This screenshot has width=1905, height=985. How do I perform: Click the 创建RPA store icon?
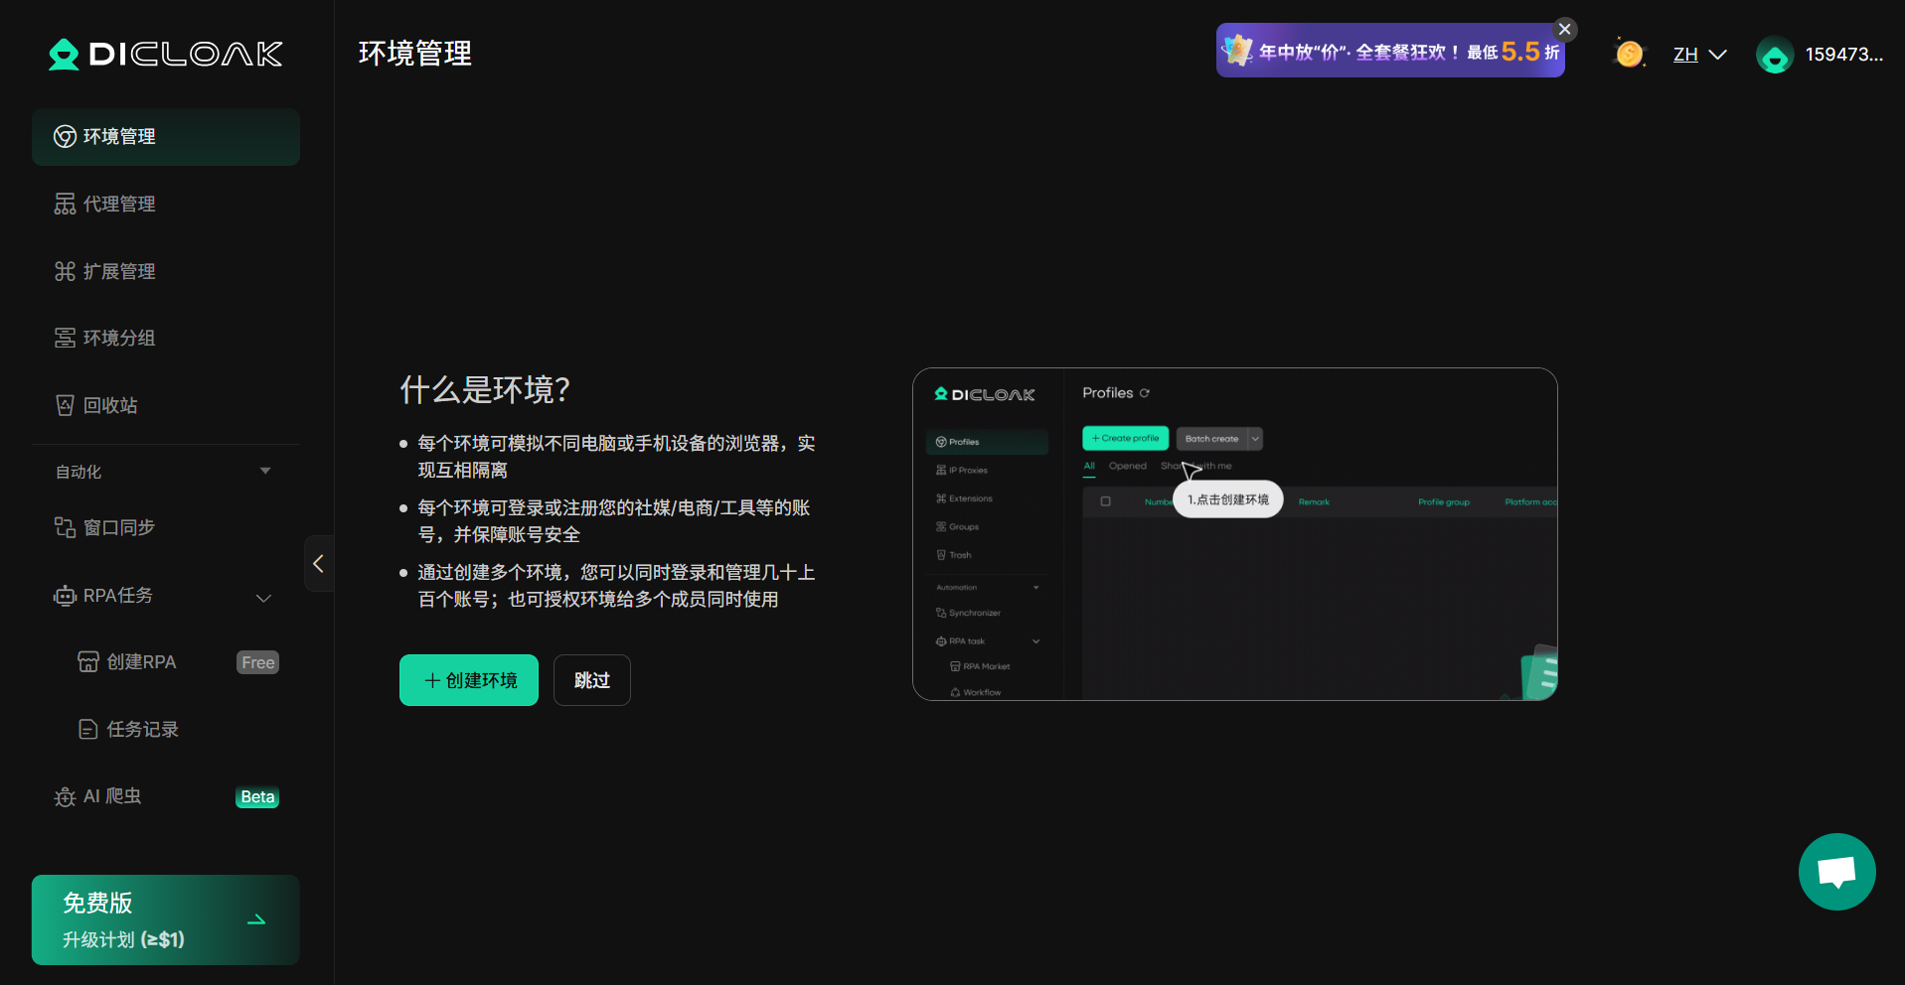click(88, 662)
